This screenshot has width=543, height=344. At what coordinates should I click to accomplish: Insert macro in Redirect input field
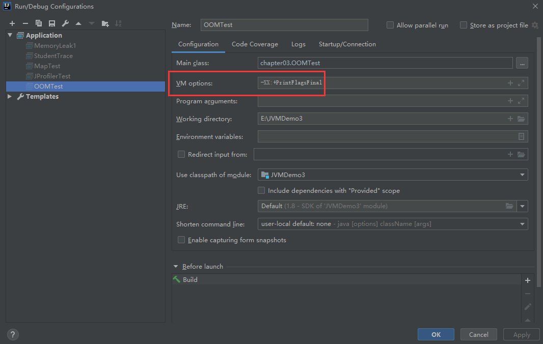coord(510,154)
